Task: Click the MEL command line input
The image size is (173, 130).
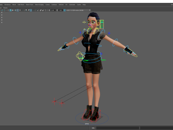Action: tap(117, 128)
